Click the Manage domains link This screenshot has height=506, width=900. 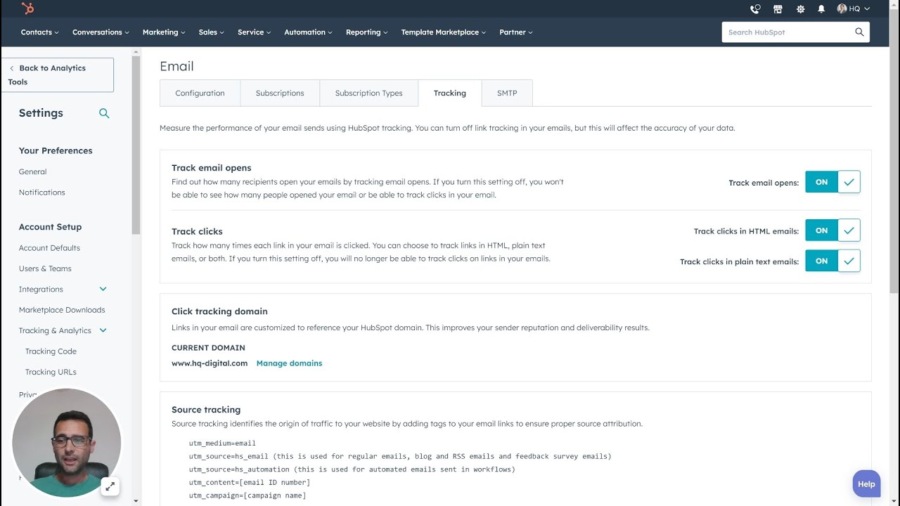tap(289, 363)
